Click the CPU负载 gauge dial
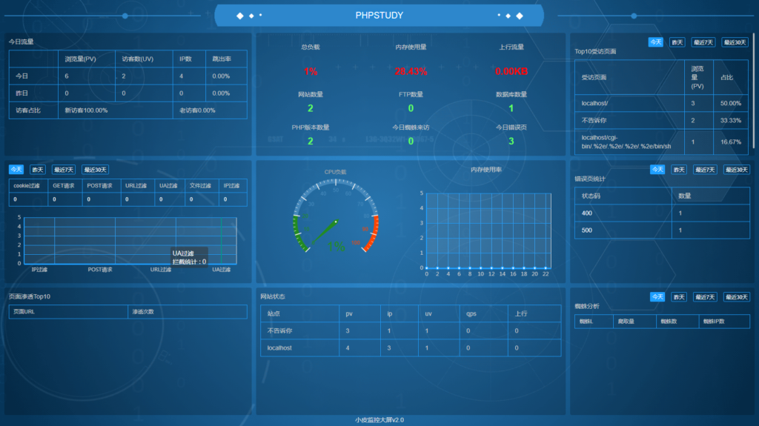Screen dimensions: 759x426 336,216
